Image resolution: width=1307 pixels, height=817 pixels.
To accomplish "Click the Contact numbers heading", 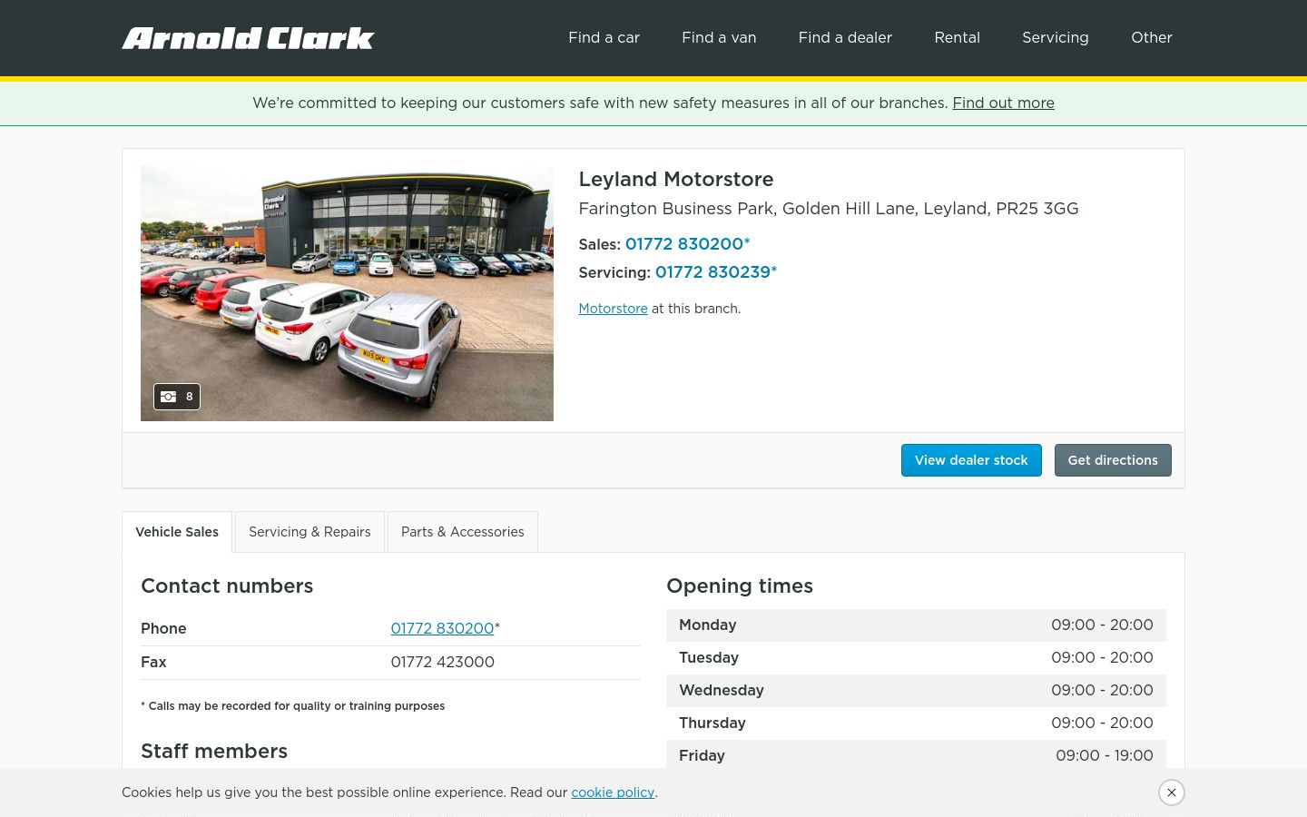I will (227, 586).
